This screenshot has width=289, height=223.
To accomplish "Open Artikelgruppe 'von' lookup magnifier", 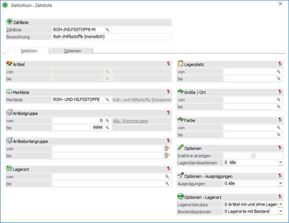I will (107, 120).
